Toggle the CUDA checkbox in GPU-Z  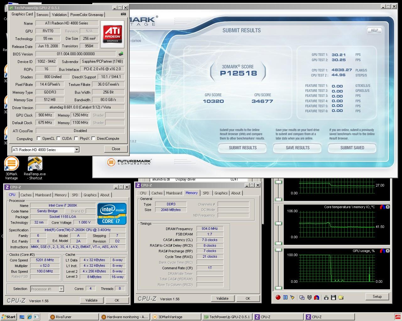[x=58, y=138]
